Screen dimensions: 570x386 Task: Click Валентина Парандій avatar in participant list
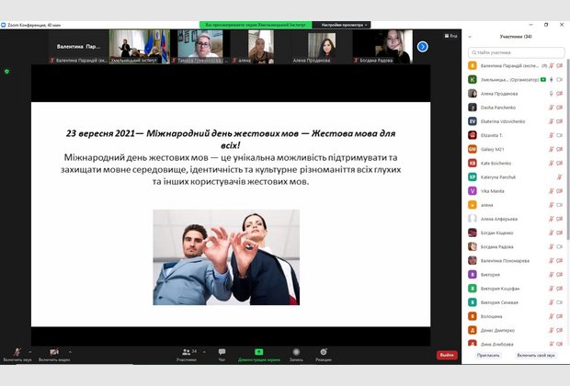point(473,66)
